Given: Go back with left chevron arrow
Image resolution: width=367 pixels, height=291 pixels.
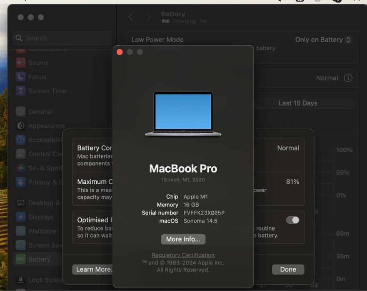Looking at the screenshot, I should pyautogui.click(x=131, y=17).
